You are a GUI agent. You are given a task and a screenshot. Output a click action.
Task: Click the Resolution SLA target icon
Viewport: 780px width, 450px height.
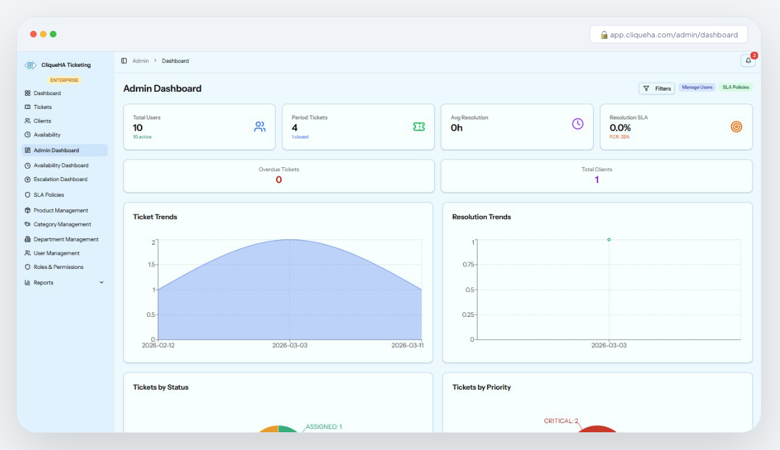click(736, 127)
